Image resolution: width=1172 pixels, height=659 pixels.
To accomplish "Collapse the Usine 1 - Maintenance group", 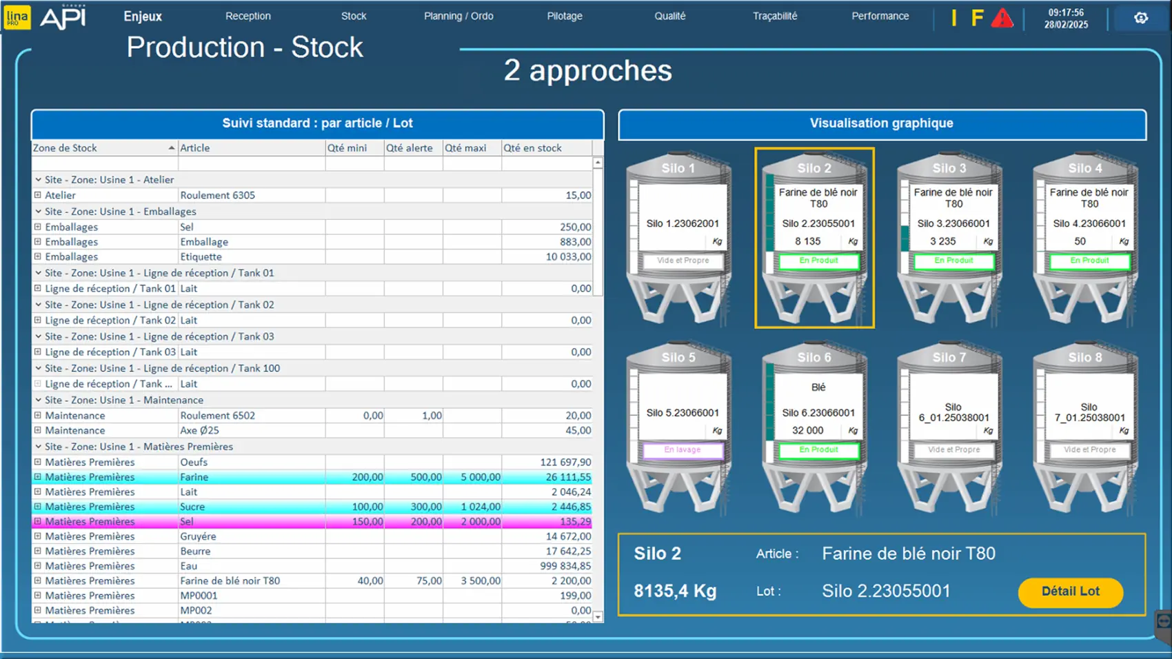I will click(x=39, y=400).
